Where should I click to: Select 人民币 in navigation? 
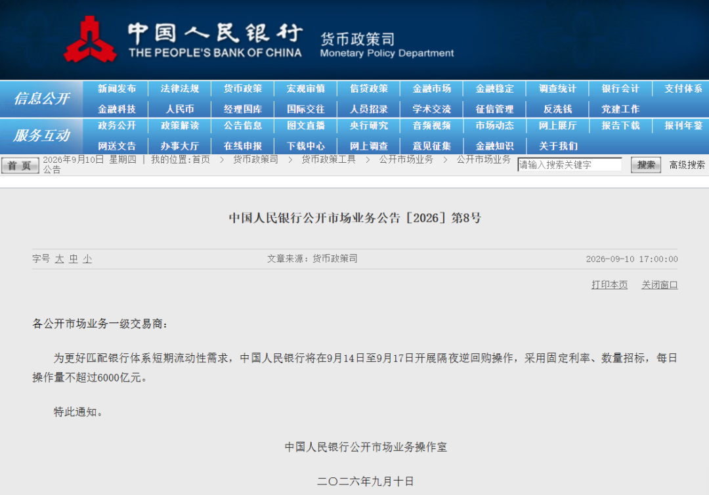tap(179, 109)
